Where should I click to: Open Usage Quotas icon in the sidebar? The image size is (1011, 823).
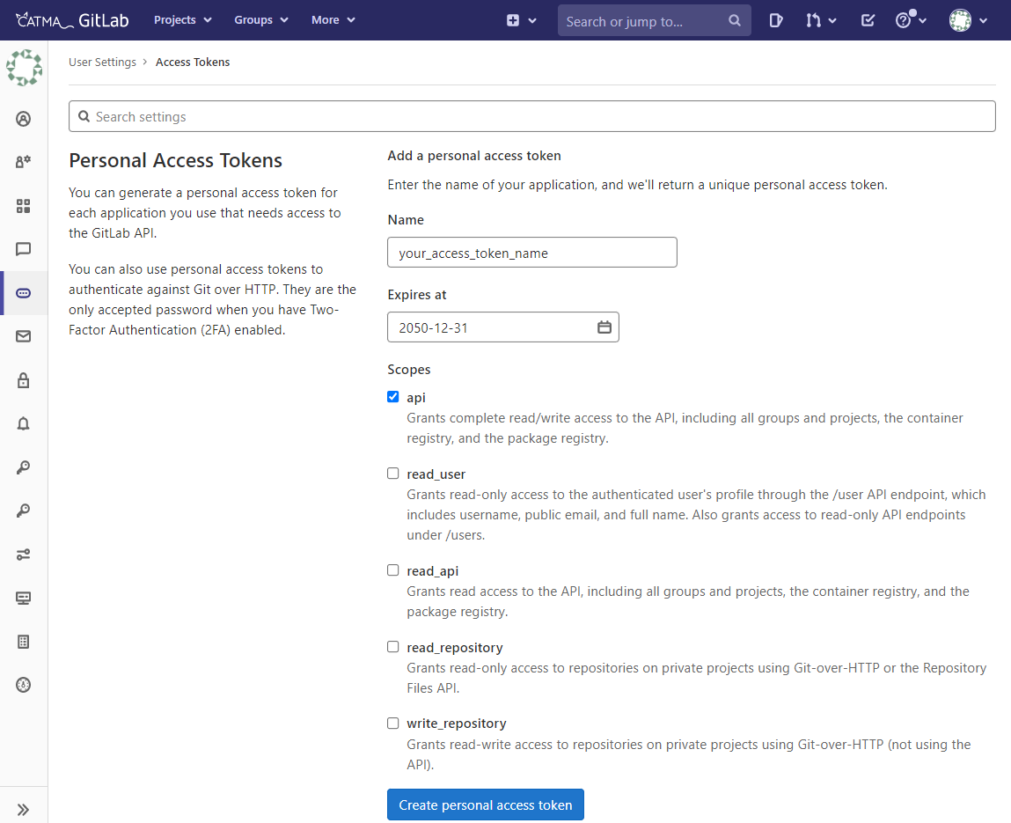coord(23,685)
